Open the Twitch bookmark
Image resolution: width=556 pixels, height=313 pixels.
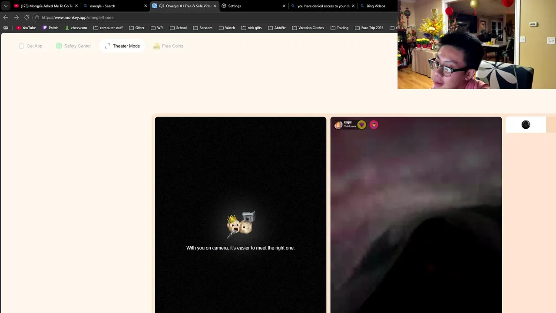pyautogui.click(x=50, y=28)
